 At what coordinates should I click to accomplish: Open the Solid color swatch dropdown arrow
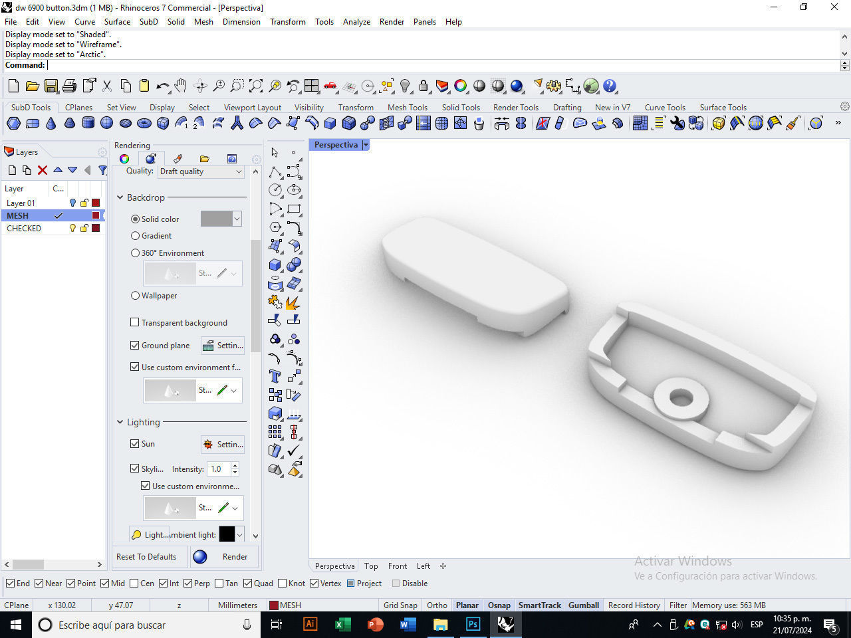click(237, 219)
